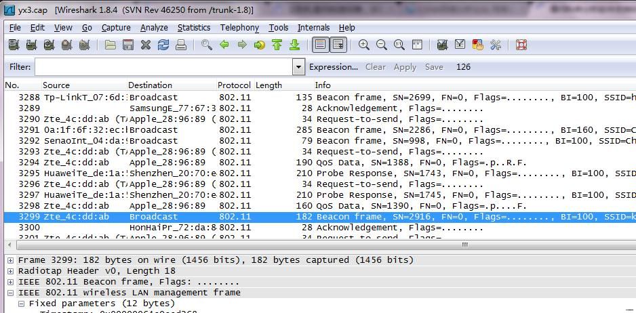Open coloring rules toolbar icon
This screenshot has height=313, width=636.
478,45
